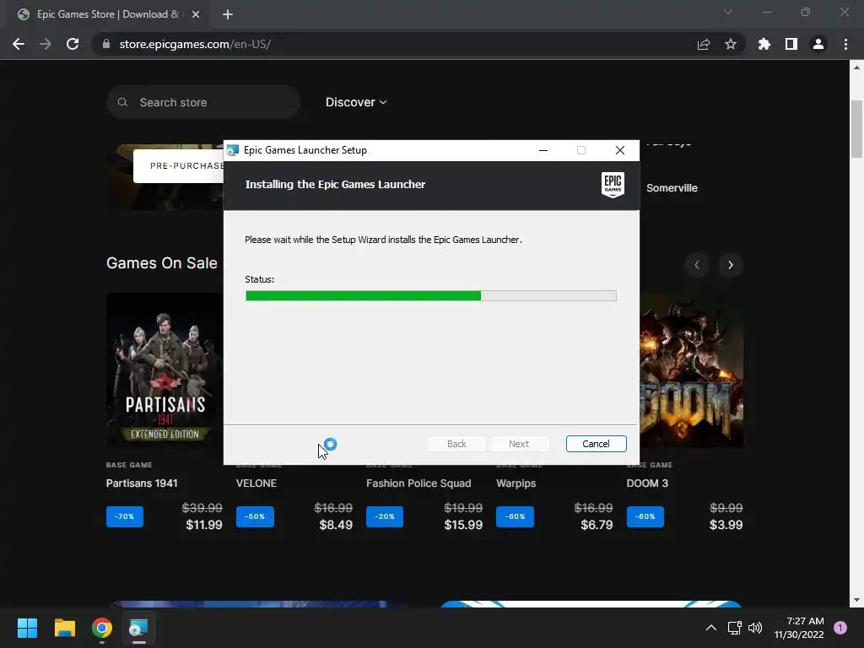Select the Epic Games Store browser tab
Image resolution: width=864 pixels, height=648 pixels.
point(107,14)
